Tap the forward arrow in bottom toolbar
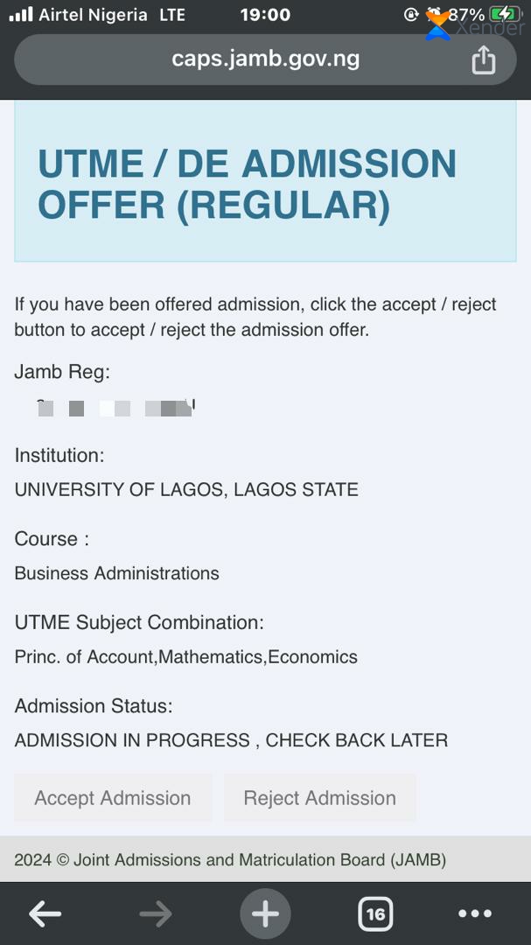The height and width of the screenshot is (945, 531). [x=156, y=914]
